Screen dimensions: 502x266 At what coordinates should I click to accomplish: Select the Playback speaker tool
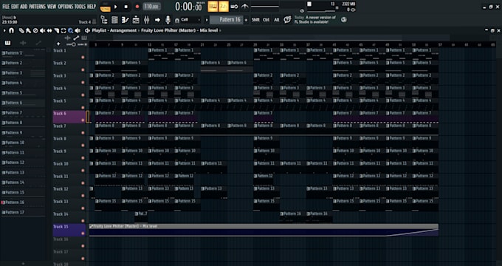pyautogui.click(x=78, y=30)
